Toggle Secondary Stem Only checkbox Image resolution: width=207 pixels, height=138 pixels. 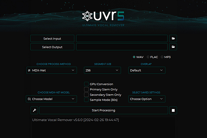click(x=86, y=95)
